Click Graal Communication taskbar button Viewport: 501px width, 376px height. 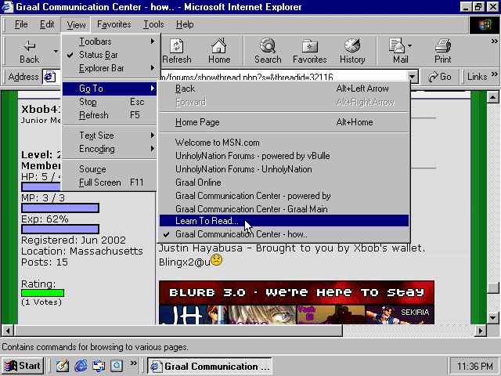[x=210, y=366]
